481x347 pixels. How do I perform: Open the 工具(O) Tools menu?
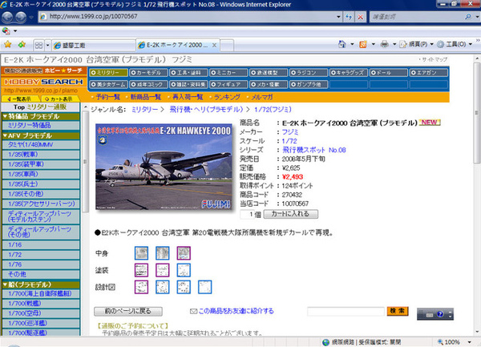(x=455, y=44)
